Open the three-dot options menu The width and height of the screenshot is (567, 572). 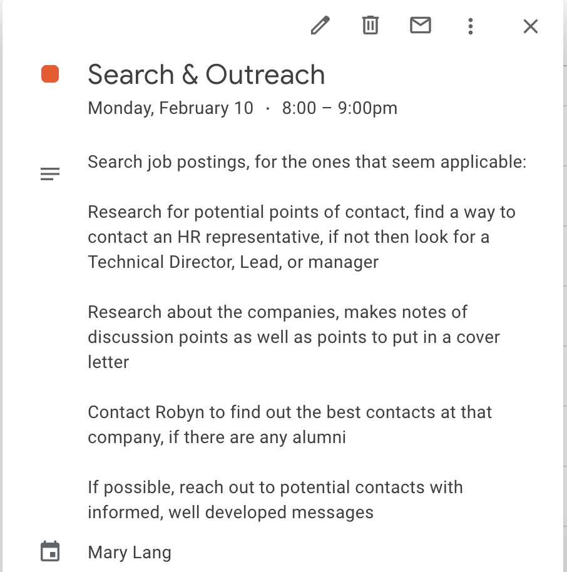pyautogui.click(x=471, y=26)
